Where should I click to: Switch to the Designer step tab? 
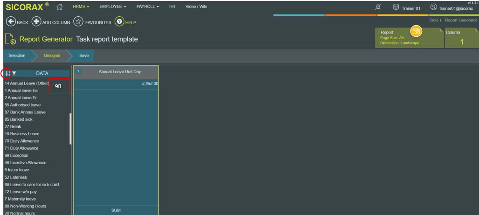[52, 55]
